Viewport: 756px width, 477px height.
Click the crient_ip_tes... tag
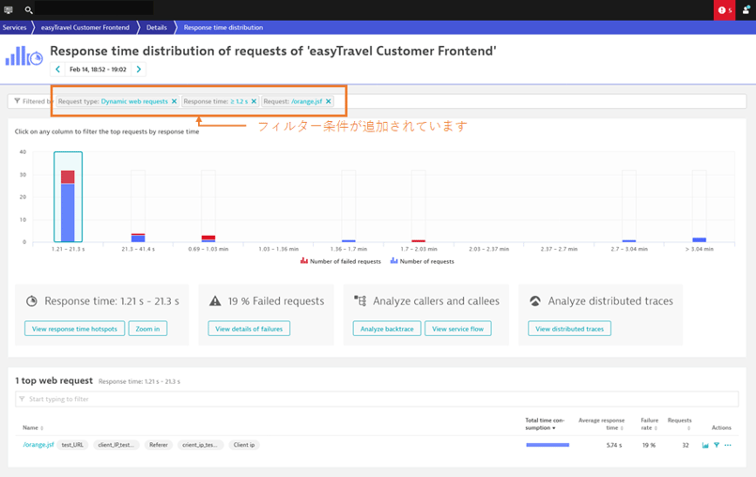200,445
